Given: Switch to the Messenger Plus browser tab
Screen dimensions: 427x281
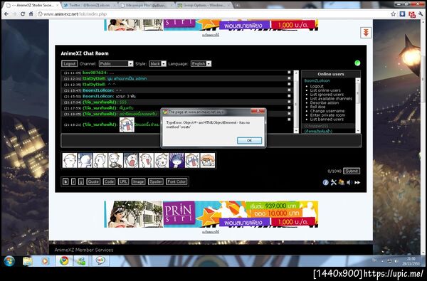Looking at the screenshot, I should coord(147,5).
